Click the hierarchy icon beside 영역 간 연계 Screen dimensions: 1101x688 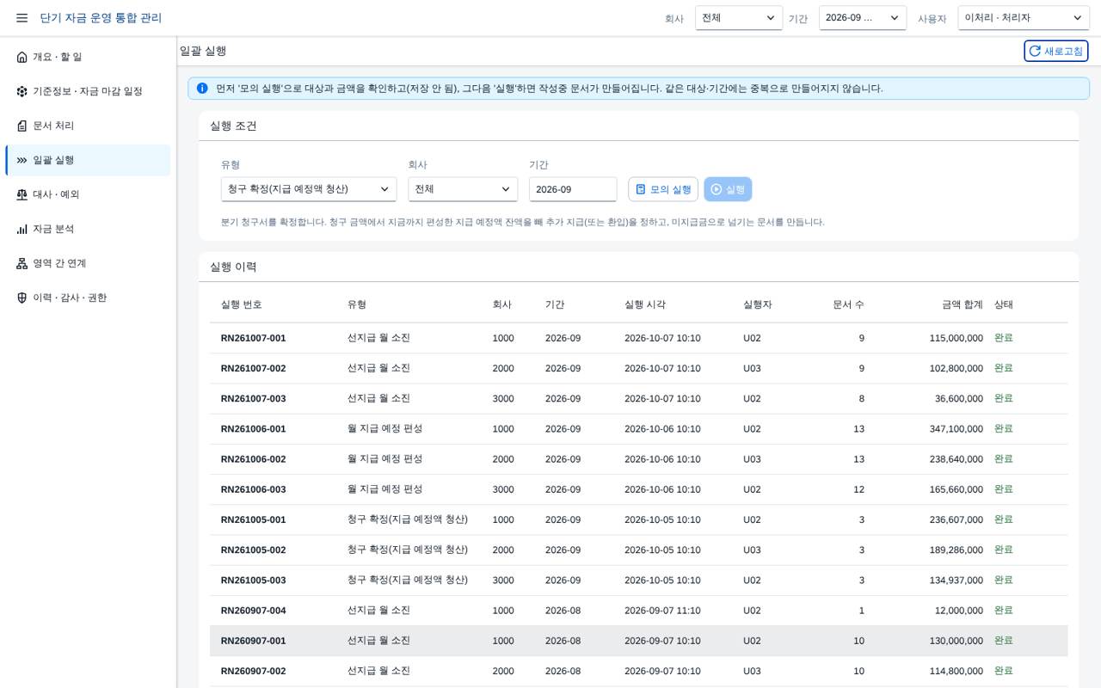click(22, 263)
